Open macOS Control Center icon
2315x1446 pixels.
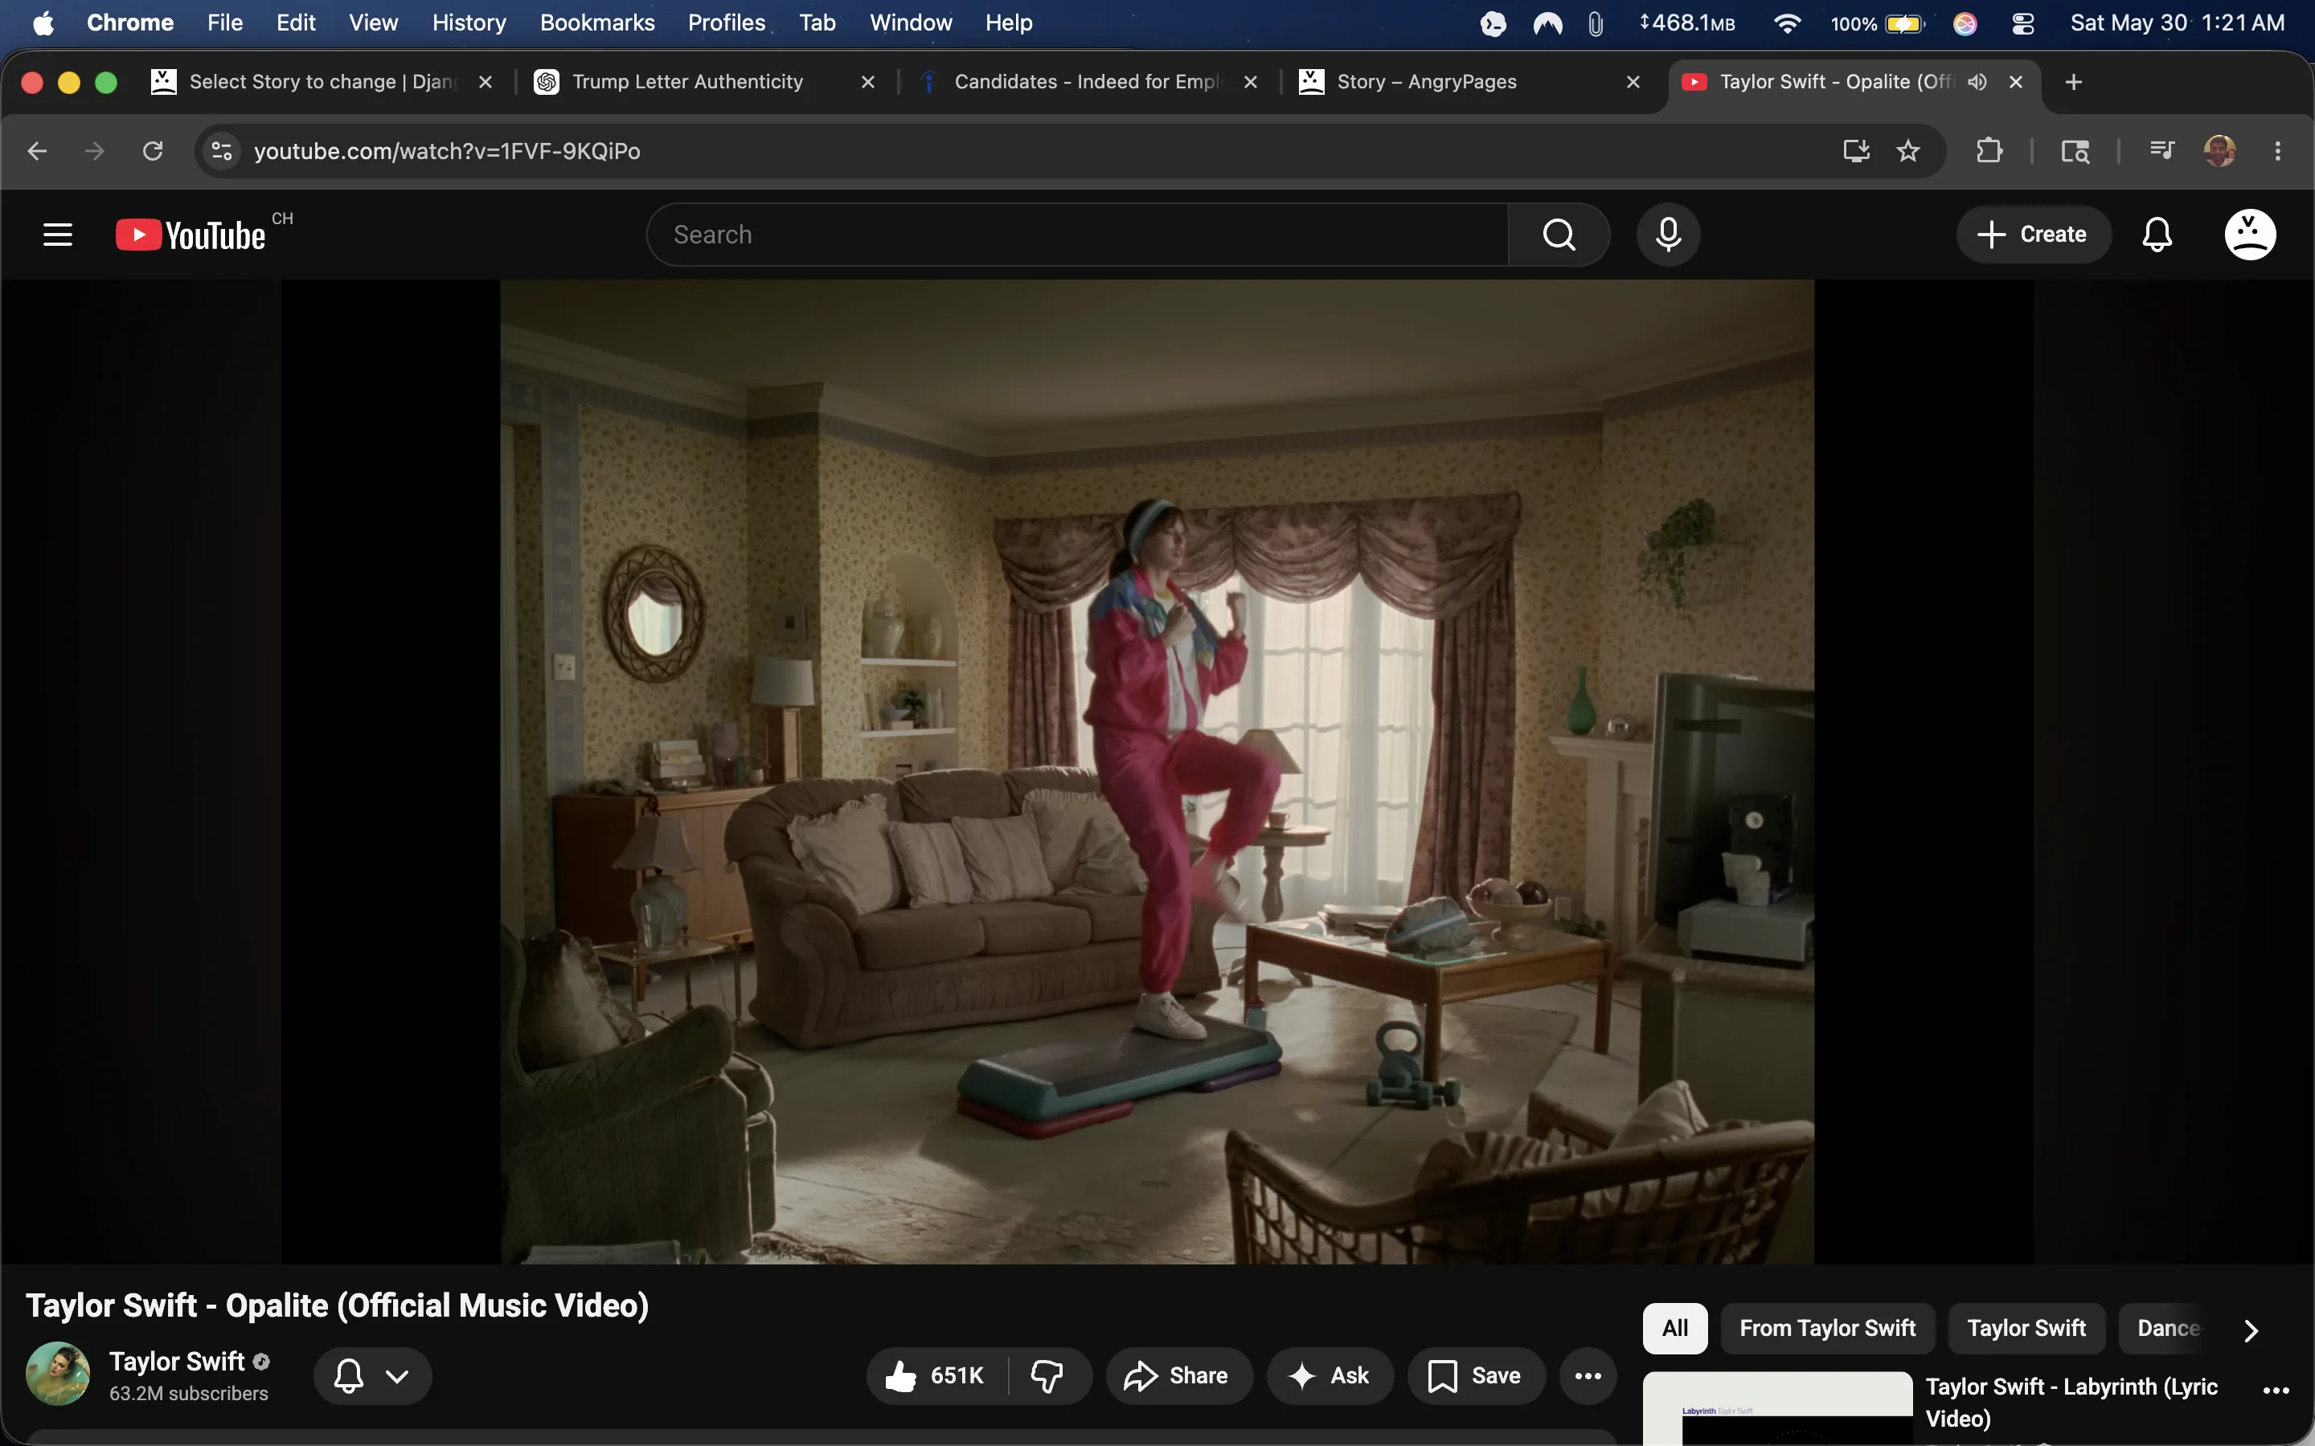[2023, 23]
